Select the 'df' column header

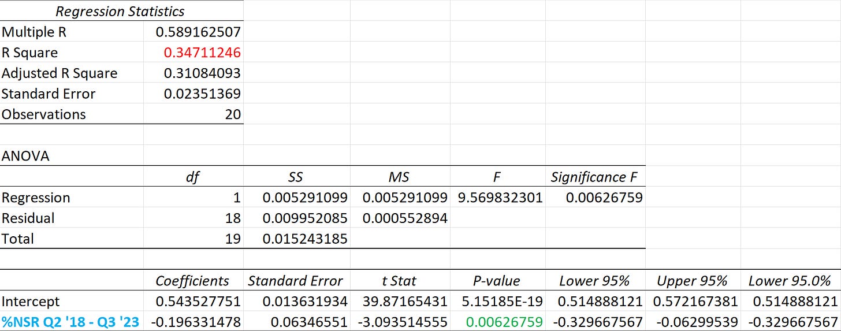(x=192, y=177)
